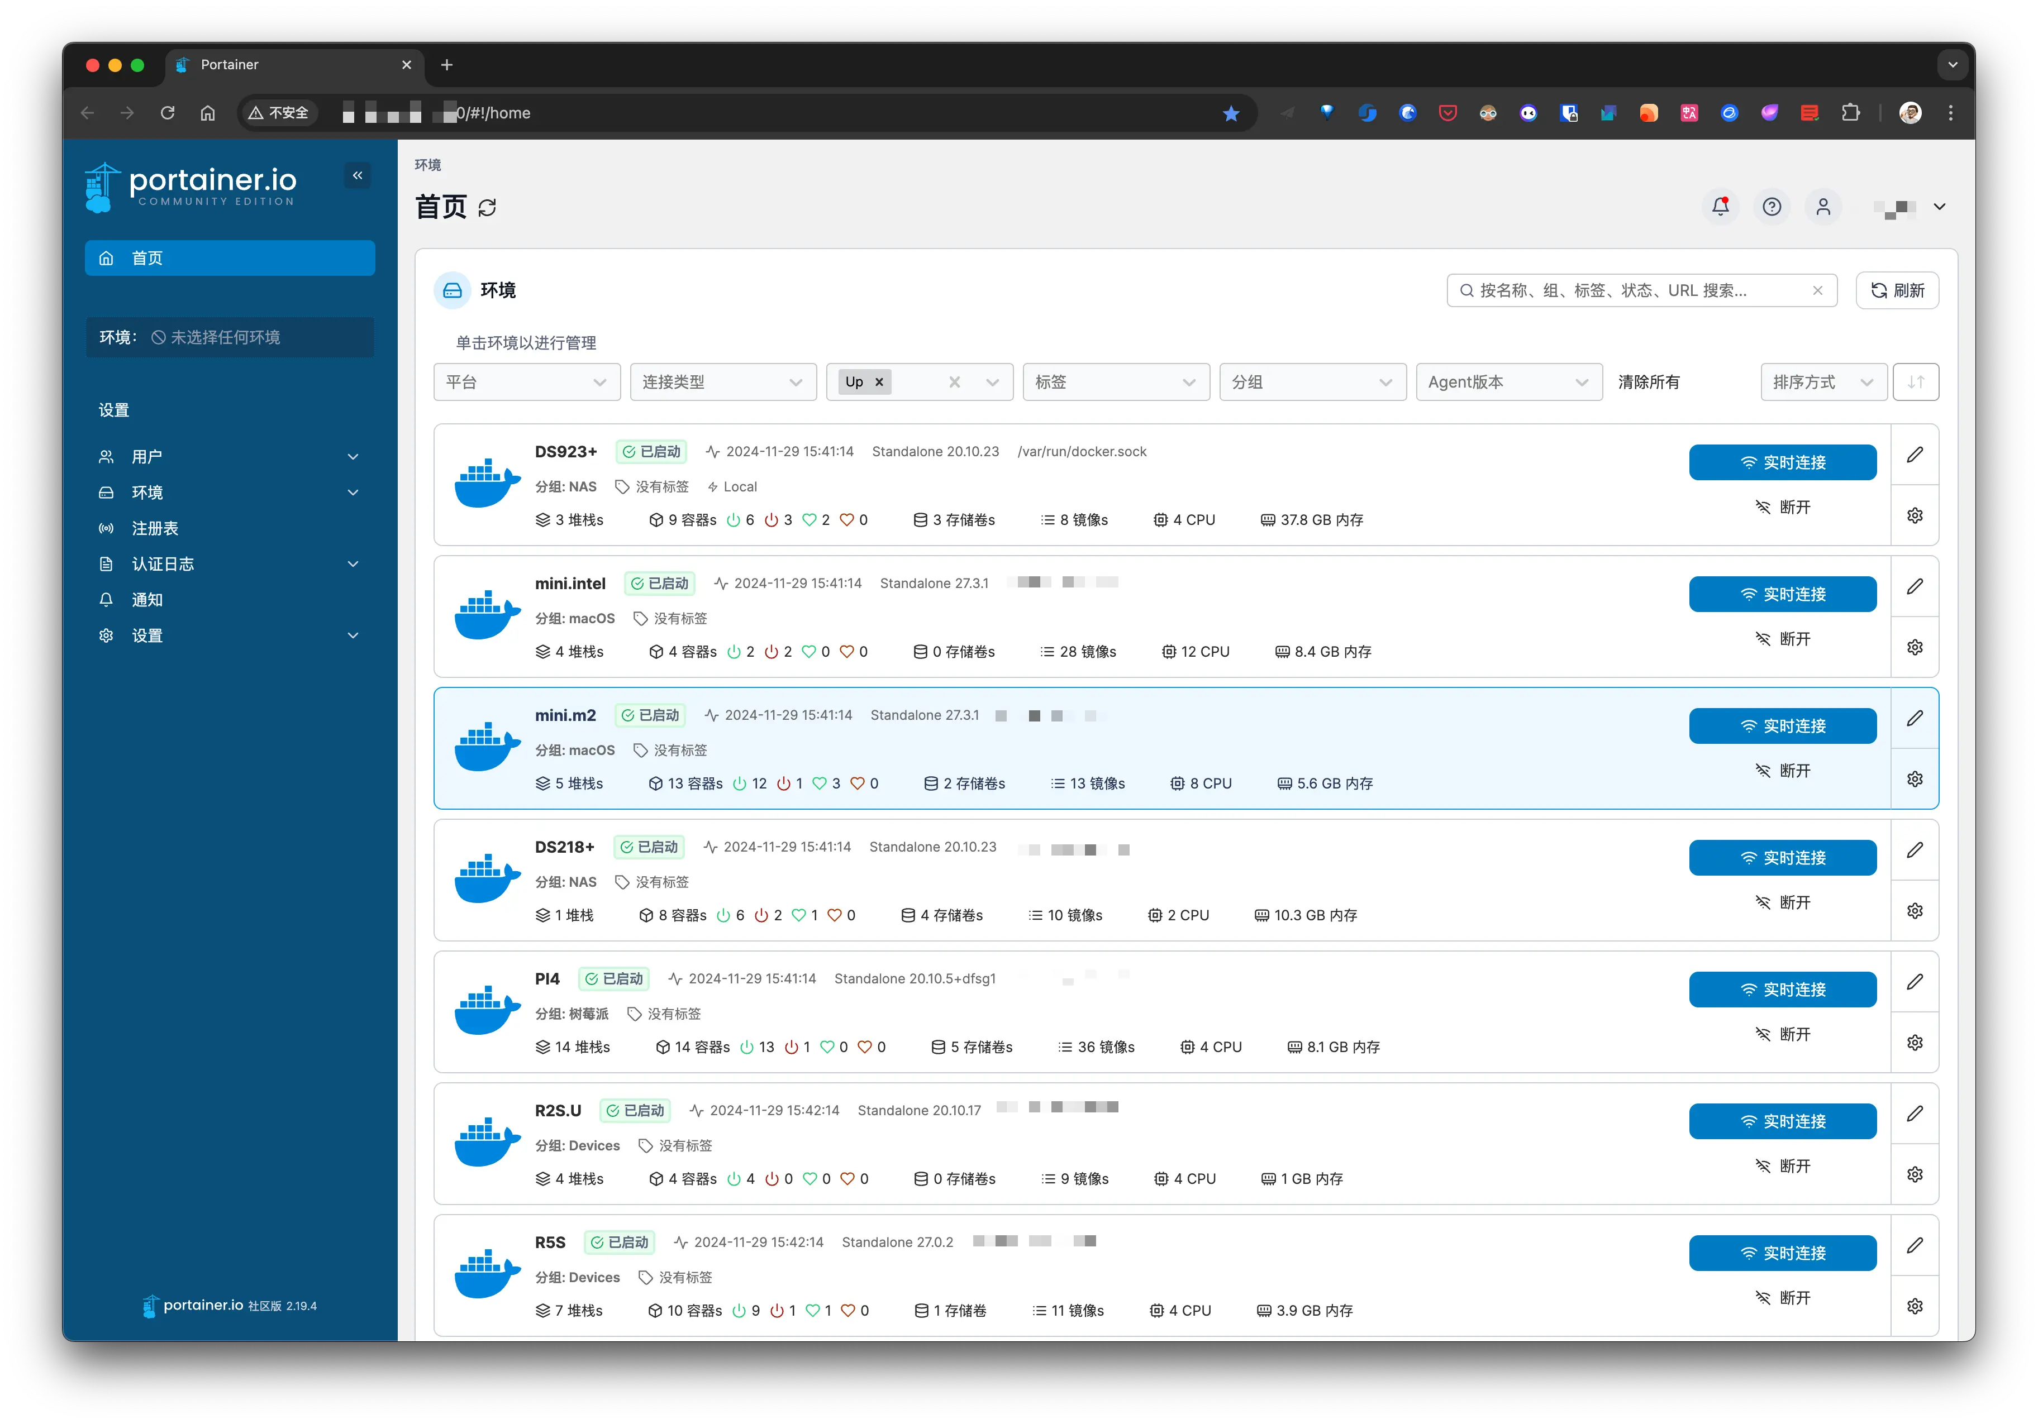The height and width of the screenshot is (1424, 2038).
Task: Click the pencil edit icon for DS923+
Action: pyautogui.click(x=1915, y=454)
